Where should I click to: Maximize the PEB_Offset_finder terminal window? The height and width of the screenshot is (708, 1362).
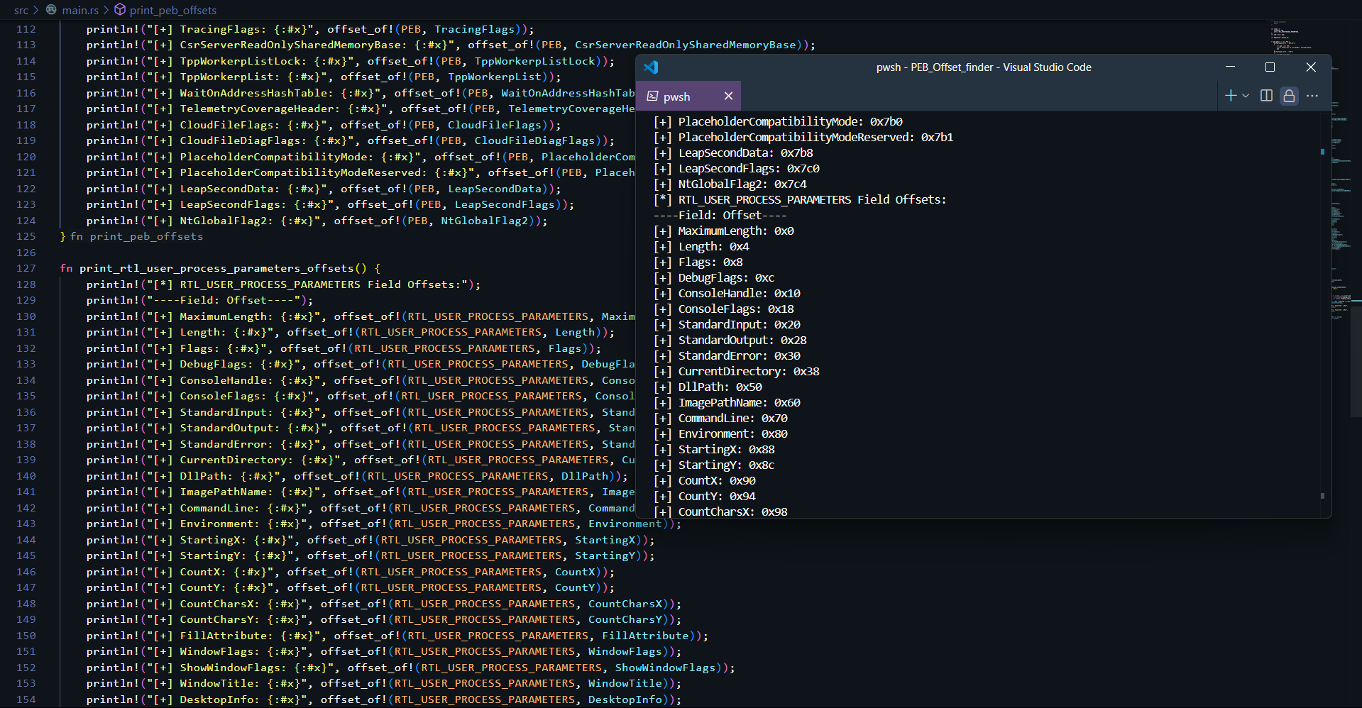pyautogui.click(x=1270, y=67)
